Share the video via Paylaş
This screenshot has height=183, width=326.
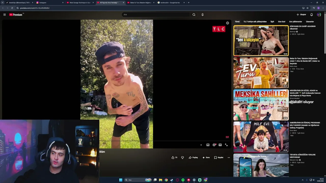[x=193, y=158]
